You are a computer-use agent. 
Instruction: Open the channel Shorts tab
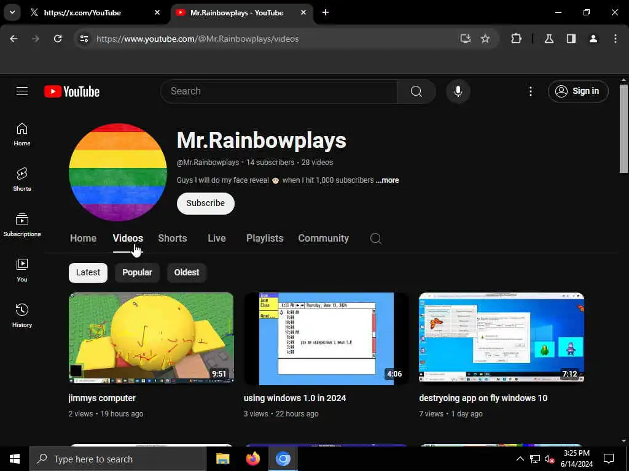click(x=173, y=239)
